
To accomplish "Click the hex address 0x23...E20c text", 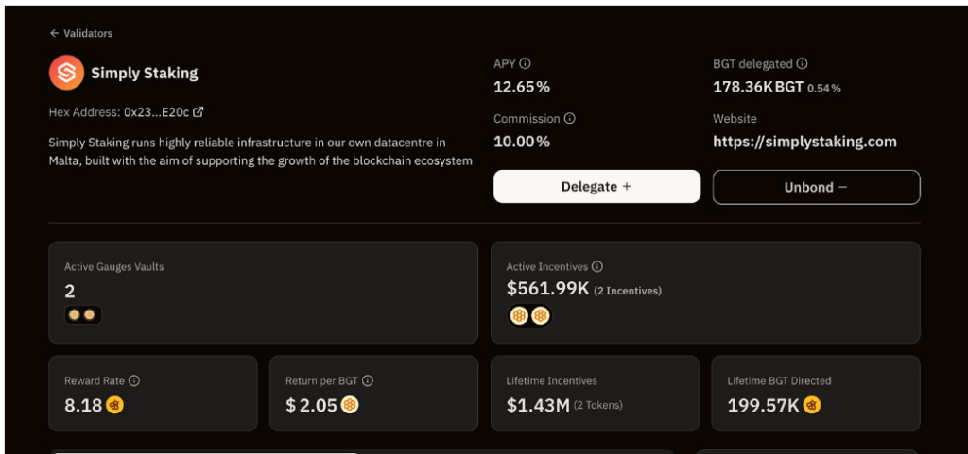I will 156,111.
